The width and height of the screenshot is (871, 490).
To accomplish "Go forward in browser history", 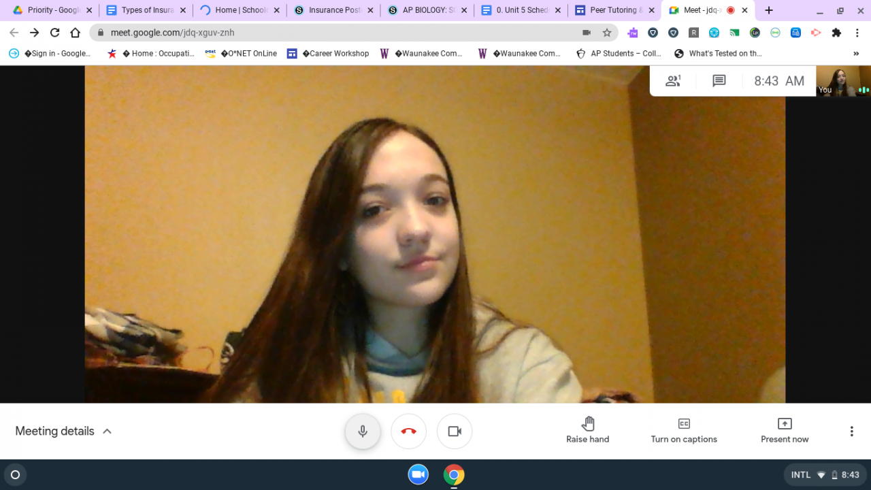I will (35, 33).
